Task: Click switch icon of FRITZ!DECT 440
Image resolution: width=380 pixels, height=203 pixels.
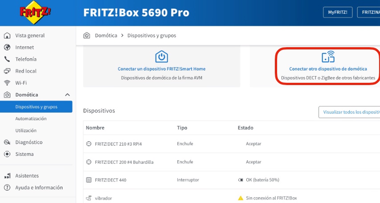Action: (x=89, y=180)
